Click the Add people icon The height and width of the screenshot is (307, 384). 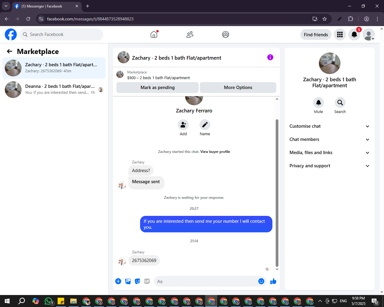(x=183, y=125)
